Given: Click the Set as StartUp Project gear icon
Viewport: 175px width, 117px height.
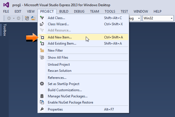Looking at the screenshot, I should (x=42, y=84).
